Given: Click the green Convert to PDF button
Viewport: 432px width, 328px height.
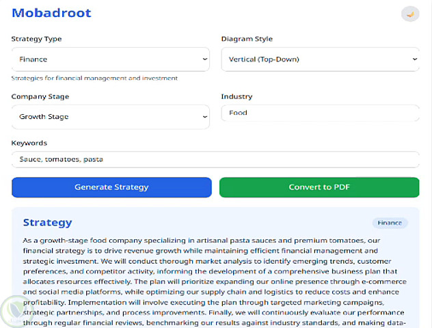Looking at the screenshot, I should (x=319, y=187).
